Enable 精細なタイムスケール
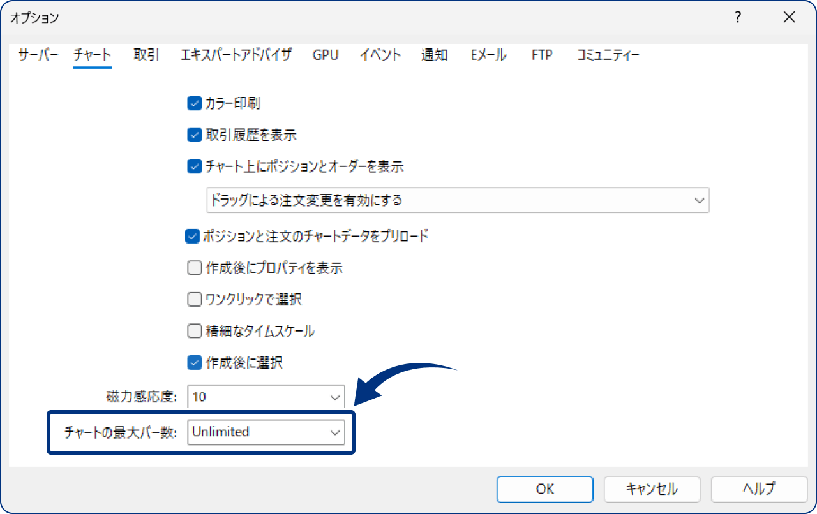The width and height of the screenshot is (817, 514). pos(193,330)
